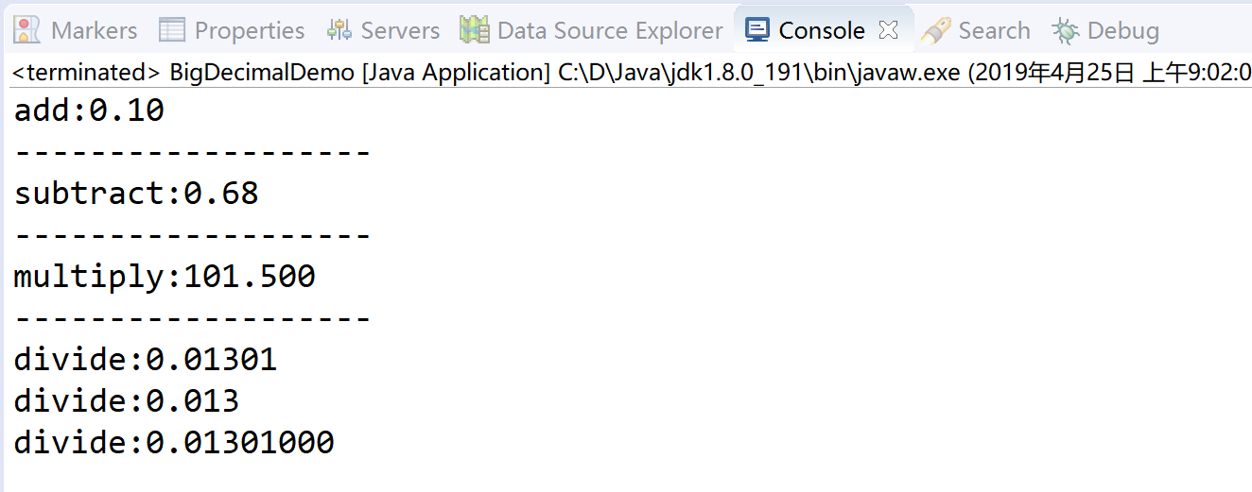The height and width of the screenshot is (492, 1252).
Task: Click the Data Source Explorer icon
Action: 474,30
